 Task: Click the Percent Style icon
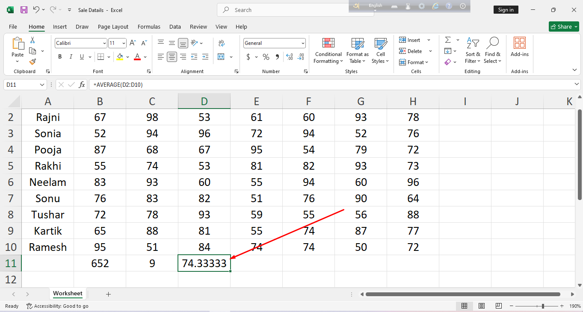266,57
